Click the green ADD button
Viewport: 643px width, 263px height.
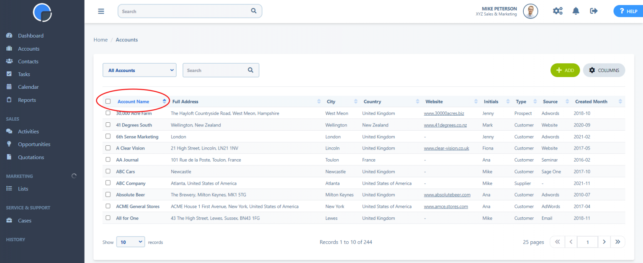[565, 70]
